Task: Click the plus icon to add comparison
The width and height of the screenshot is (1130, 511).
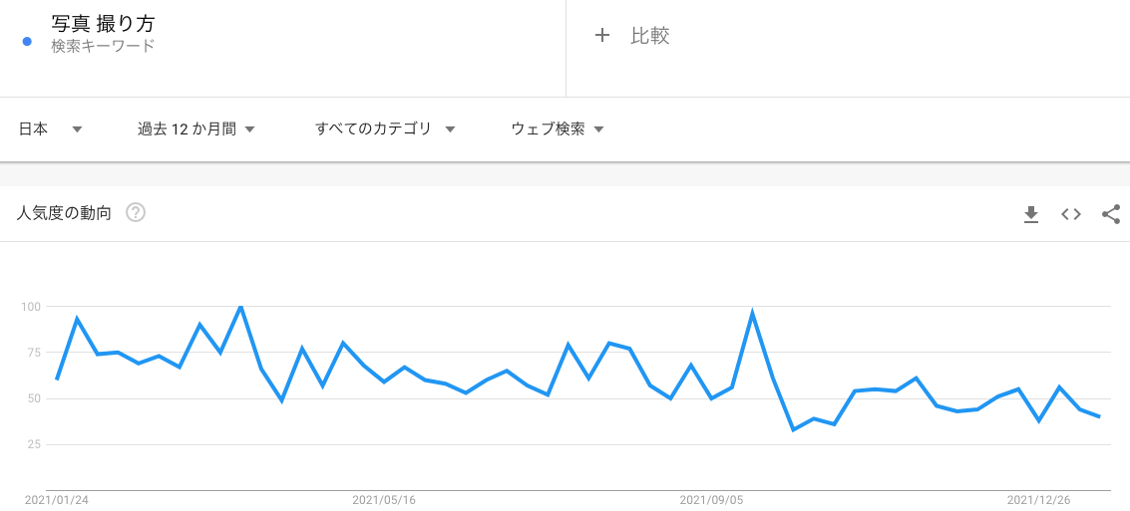Action: [x=601, y=36]
